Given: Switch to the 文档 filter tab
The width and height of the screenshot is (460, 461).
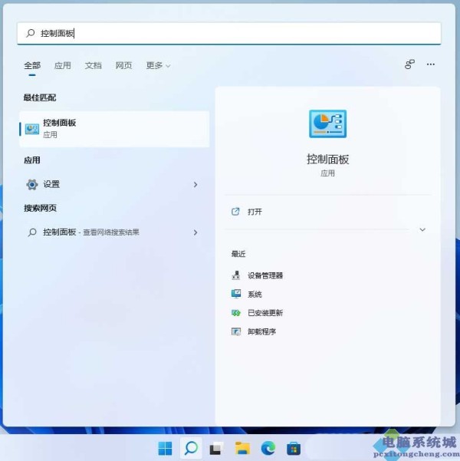Looking at the screenshot, I should click(94, 65).
